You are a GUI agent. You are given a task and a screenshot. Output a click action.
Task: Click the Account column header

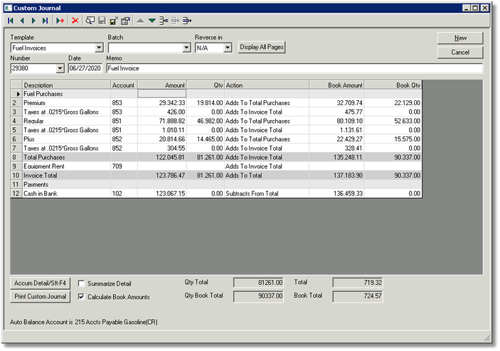(x=124, y=85)
